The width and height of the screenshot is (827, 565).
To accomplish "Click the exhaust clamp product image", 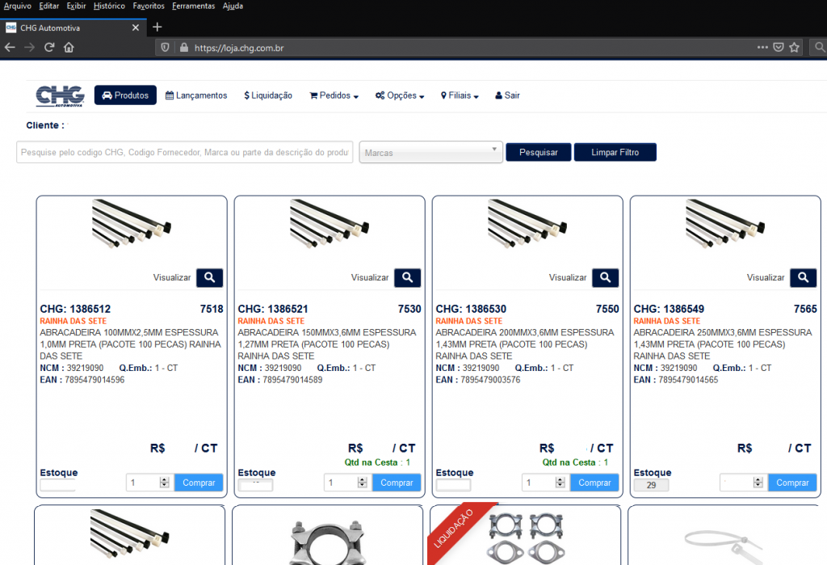I will [328, 542].
